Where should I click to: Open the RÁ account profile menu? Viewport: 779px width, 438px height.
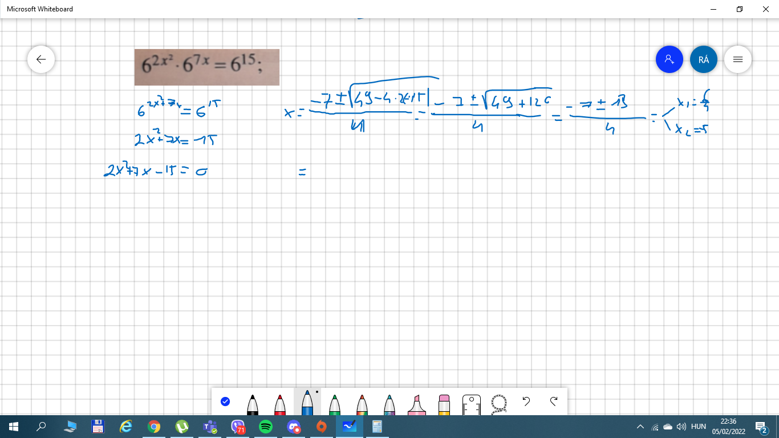(704, 59)
